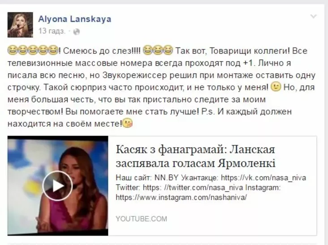Click the twitter.com/nasa_niva URL in the description
328x245 pixels.
[193, 188]
